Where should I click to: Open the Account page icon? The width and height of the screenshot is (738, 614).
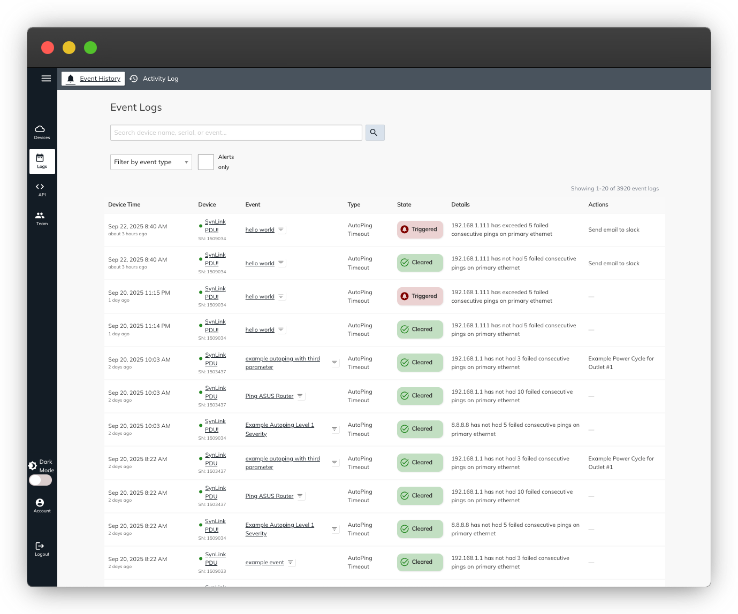(x=42, y=505)
